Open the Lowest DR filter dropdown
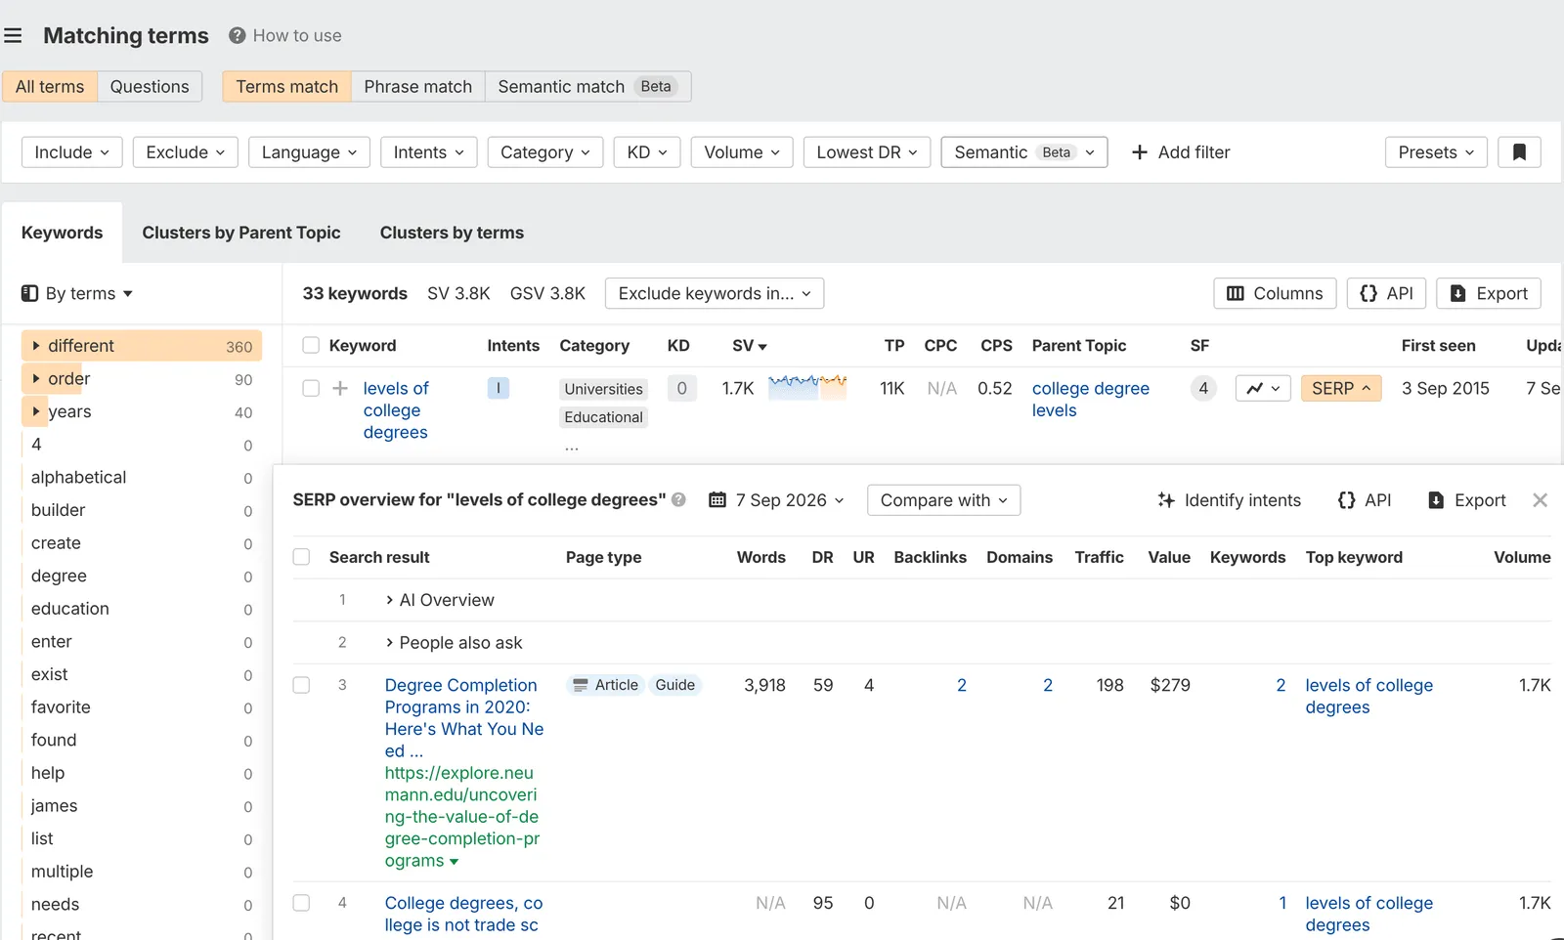Viewport: 1564px width, 940px height. click(x=867, y=152)
